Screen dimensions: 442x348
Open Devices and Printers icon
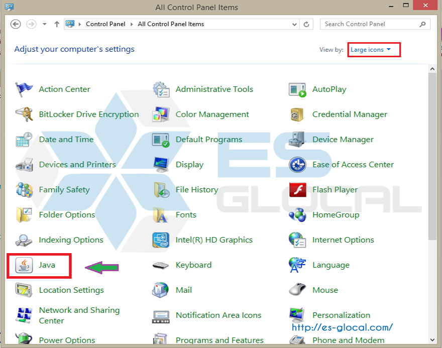24,165
